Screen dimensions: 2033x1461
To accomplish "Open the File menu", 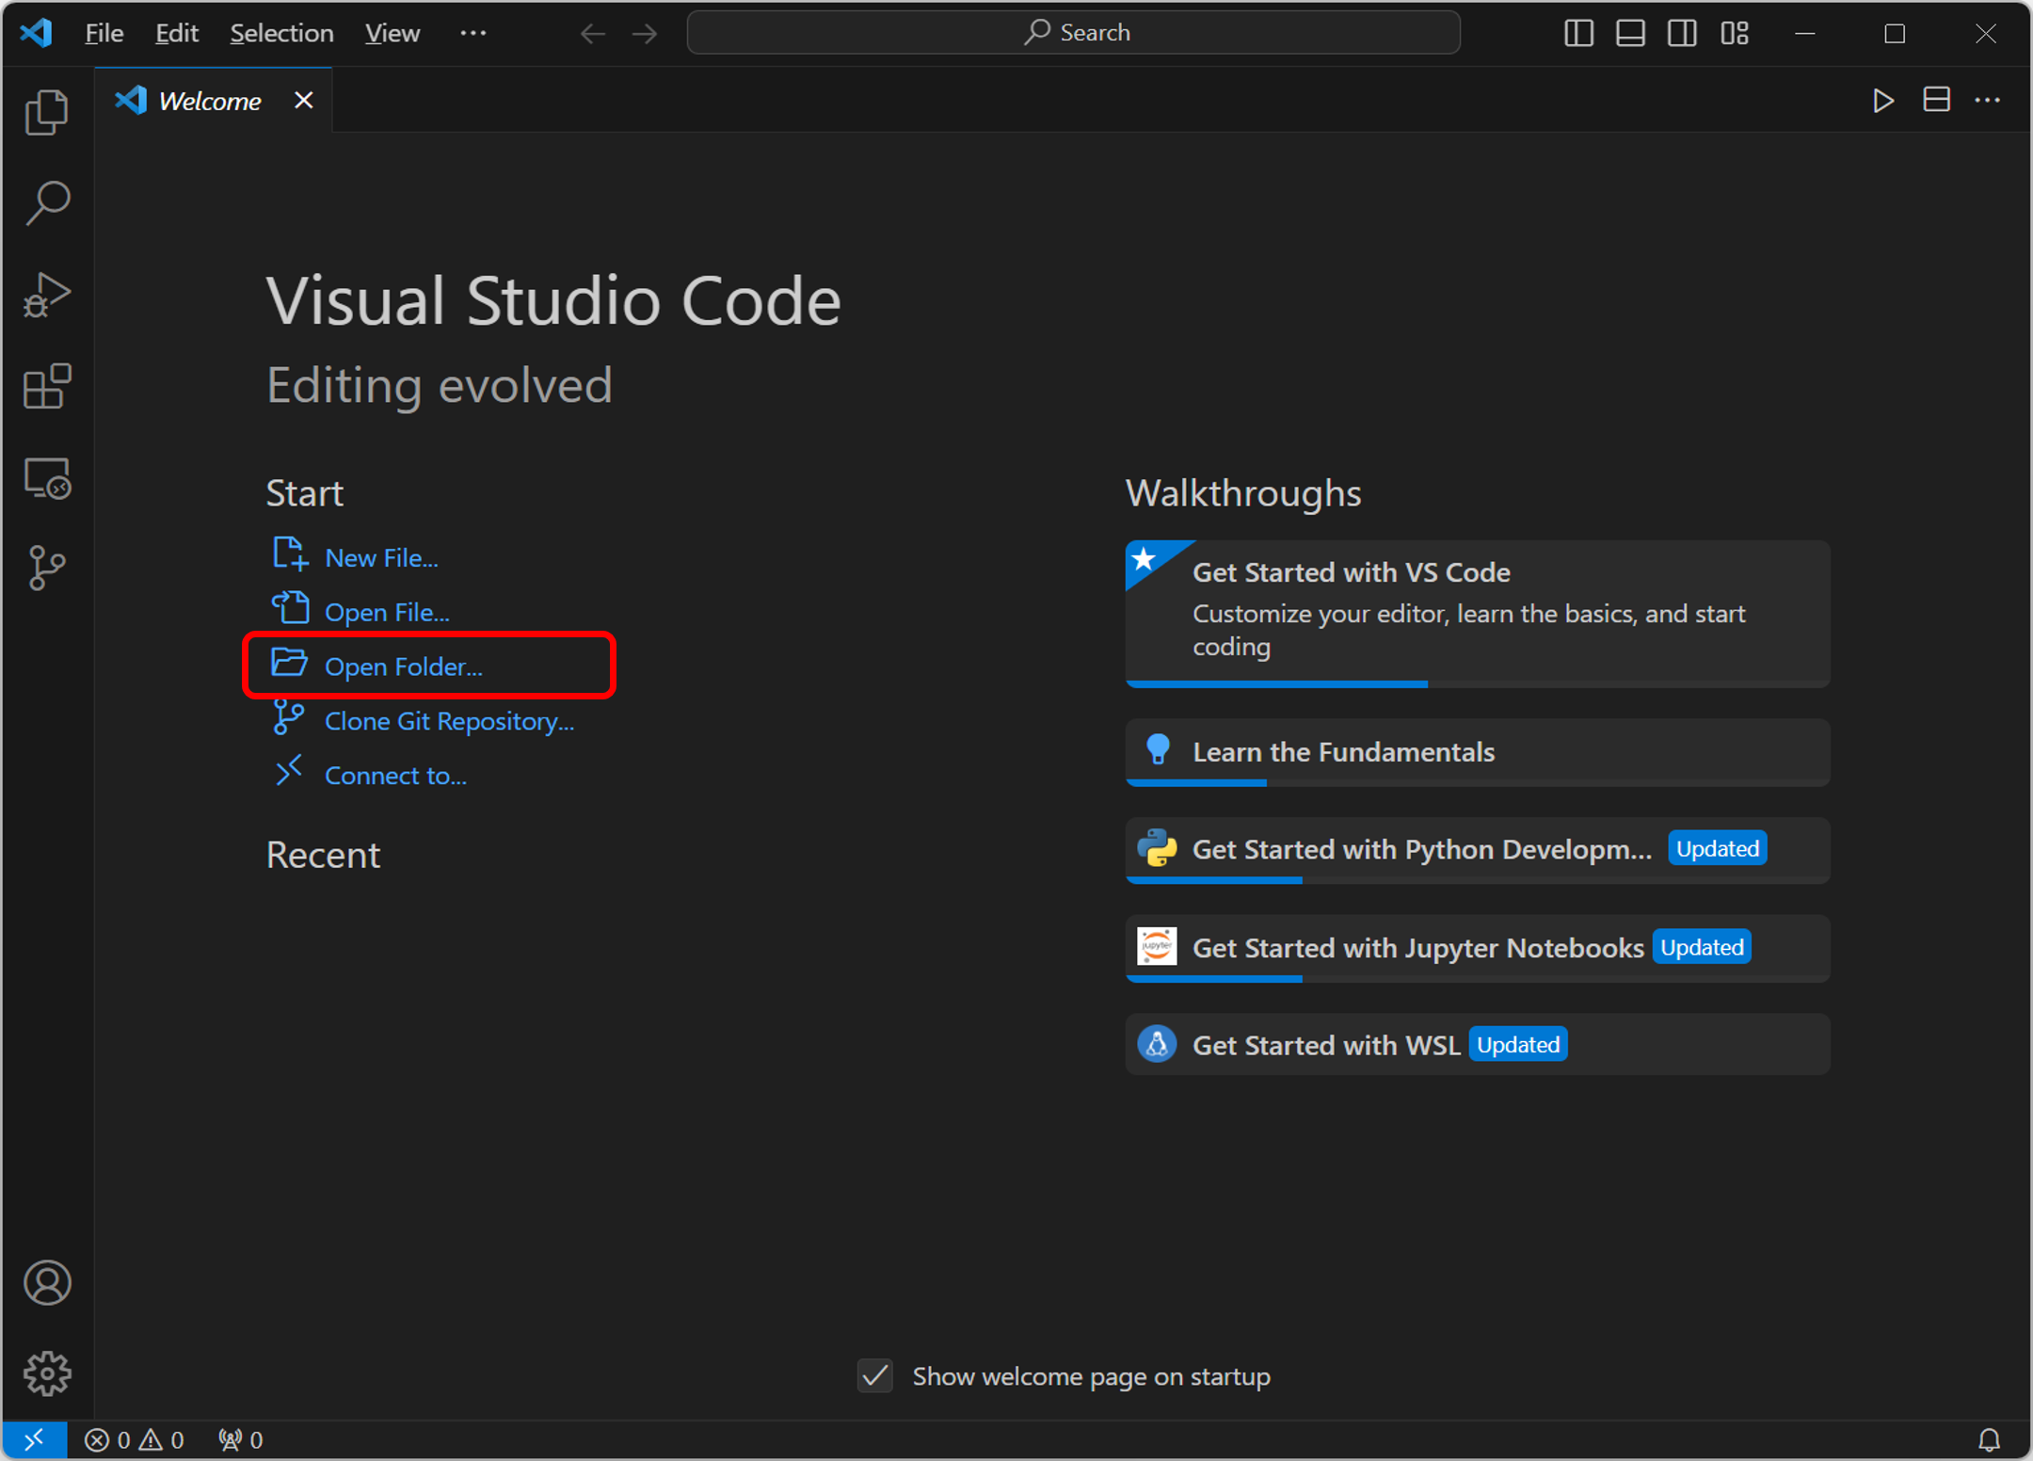I will click(x=104, y=33).
